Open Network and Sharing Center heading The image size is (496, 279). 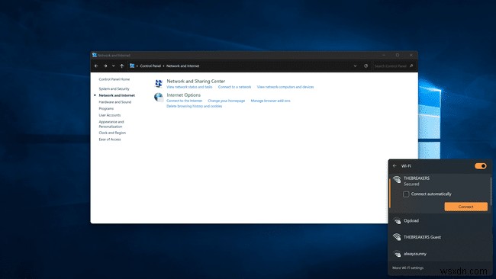(196, 82)
